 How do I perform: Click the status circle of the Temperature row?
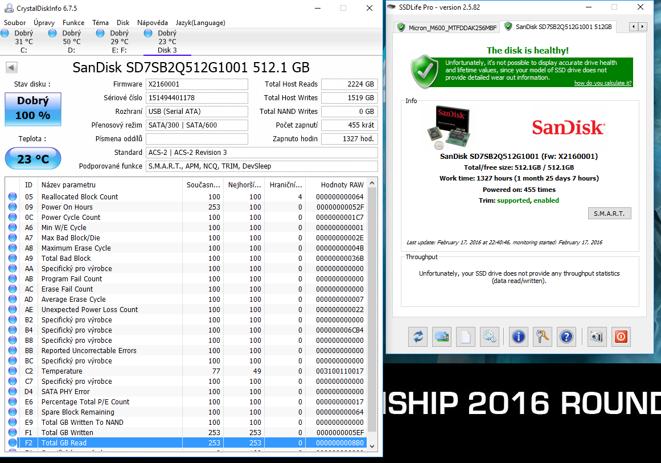[13, 371]
